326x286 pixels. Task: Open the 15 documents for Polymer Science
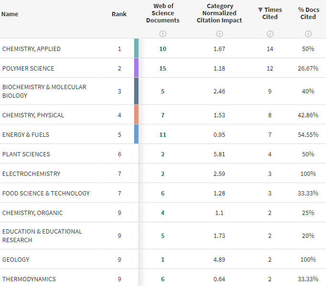tap(163, 69)
